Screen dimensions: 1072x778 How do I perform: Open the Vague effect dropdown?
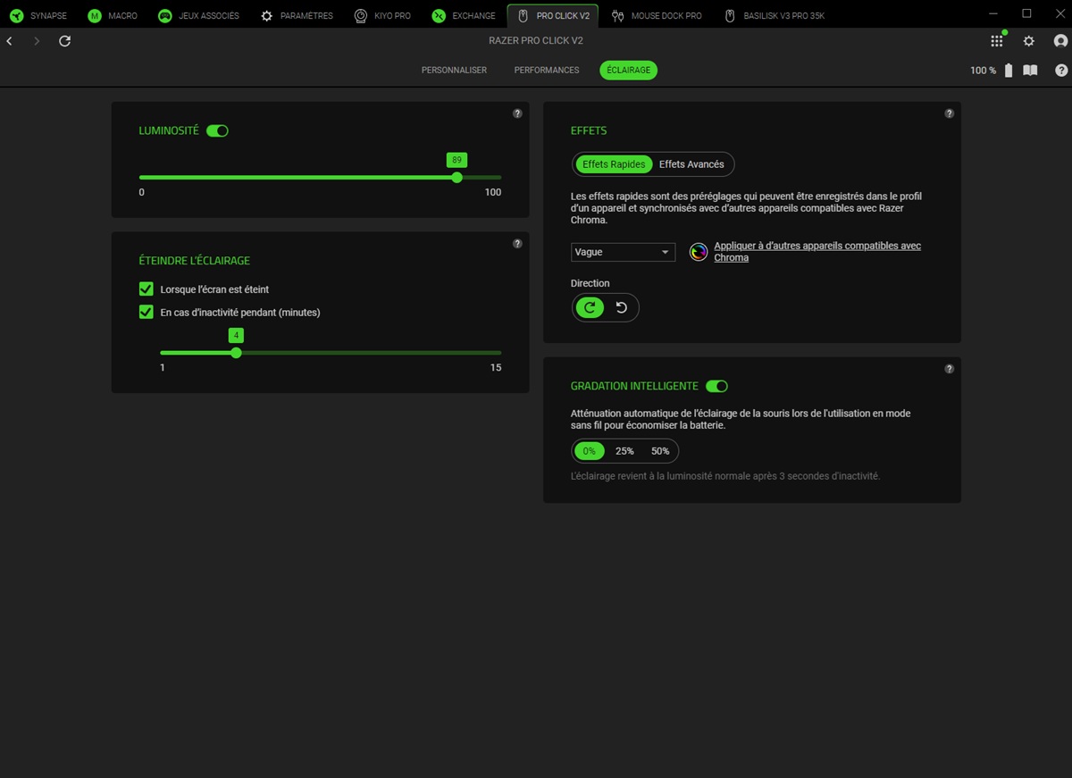coord(623,252)
